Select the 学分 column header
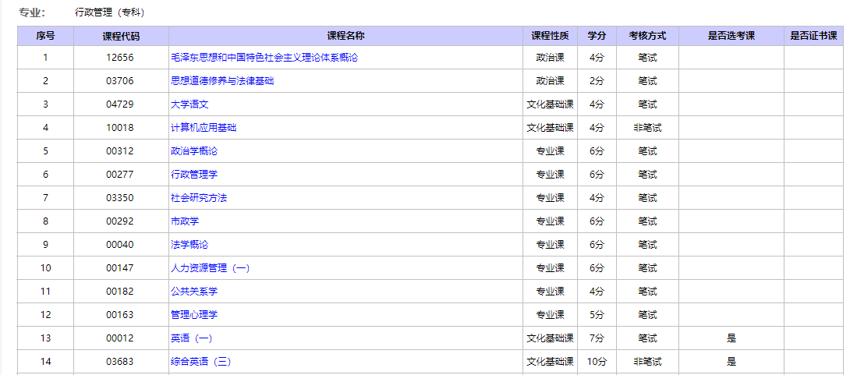The width and height of the screenshot is (850, 375). click(x=597, y=36)
